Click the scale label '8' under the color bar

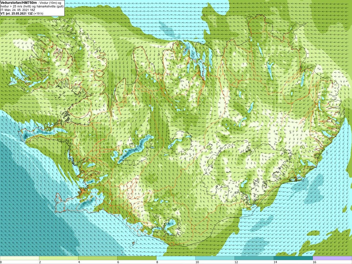point(157,262)
